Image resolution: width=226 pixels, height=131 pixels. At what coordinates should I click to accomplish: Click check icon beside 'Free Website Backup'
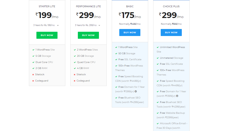[x=158, y=113]
